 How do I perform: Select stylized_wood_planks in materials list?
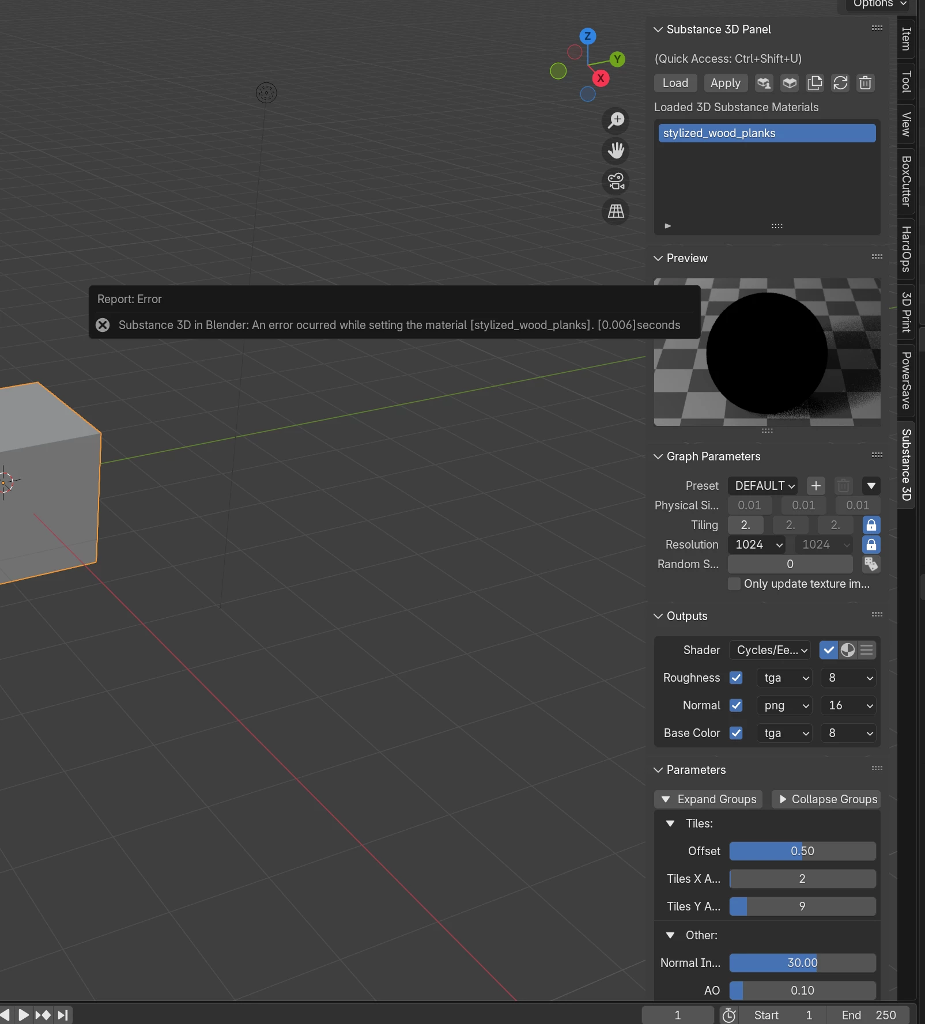point(767,133)
